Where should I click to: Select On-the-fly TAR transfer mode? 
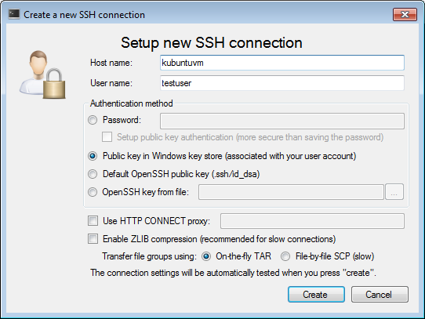point(206,256)
